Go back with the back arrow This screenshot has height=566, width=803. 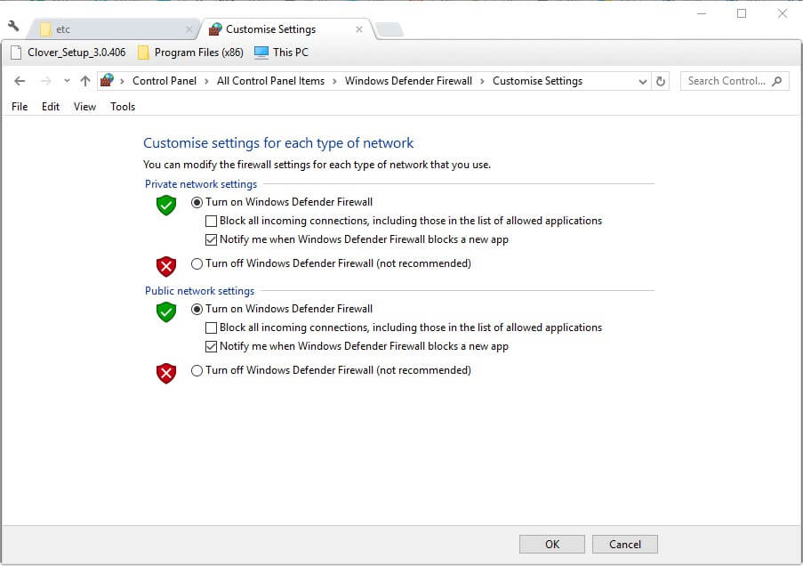point(20,81)
